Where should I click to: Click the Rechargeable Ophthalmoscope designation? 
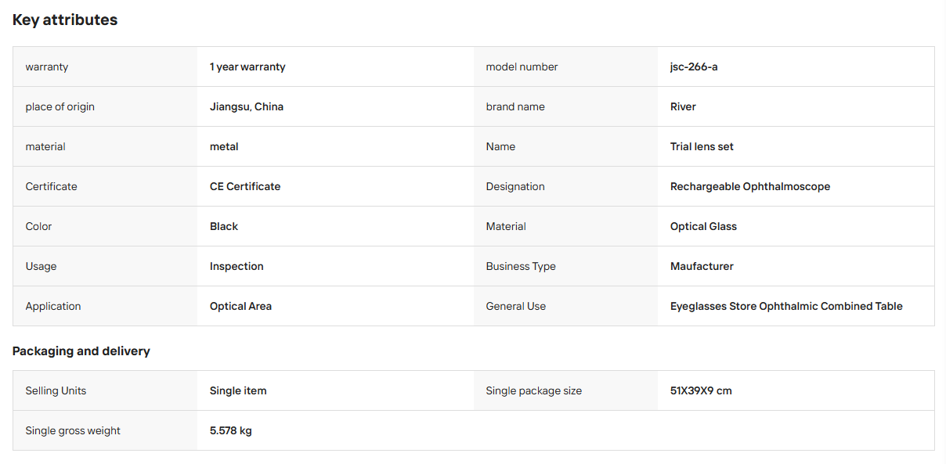[750, 187]
